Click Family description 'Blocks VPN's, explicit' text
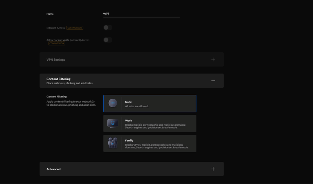The height and width of the screenshot is (184, 313). coord(157,146)
